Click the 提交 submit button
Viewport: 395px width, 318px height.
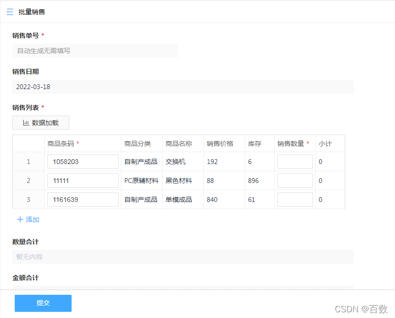point(43,303)
